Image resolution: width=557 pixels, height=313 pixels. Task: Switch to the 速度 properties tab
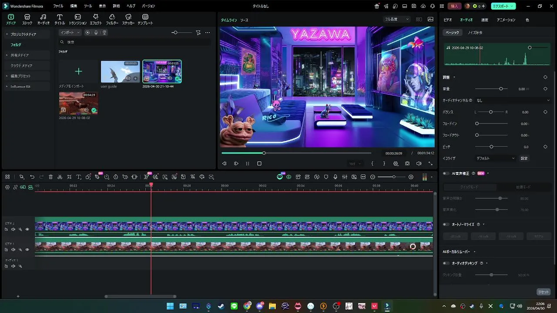coord(484,20)
